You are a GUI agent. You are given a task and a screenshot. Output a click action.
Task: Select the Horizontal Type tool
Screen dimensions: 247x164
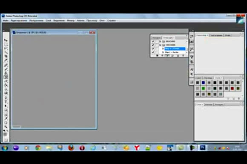tap(6, 102)
